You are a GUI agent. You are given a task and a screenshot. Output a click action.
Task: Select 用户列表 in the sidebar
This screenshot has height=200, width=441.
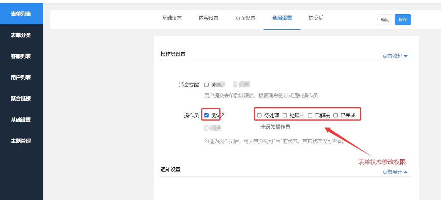pos(21,77)
